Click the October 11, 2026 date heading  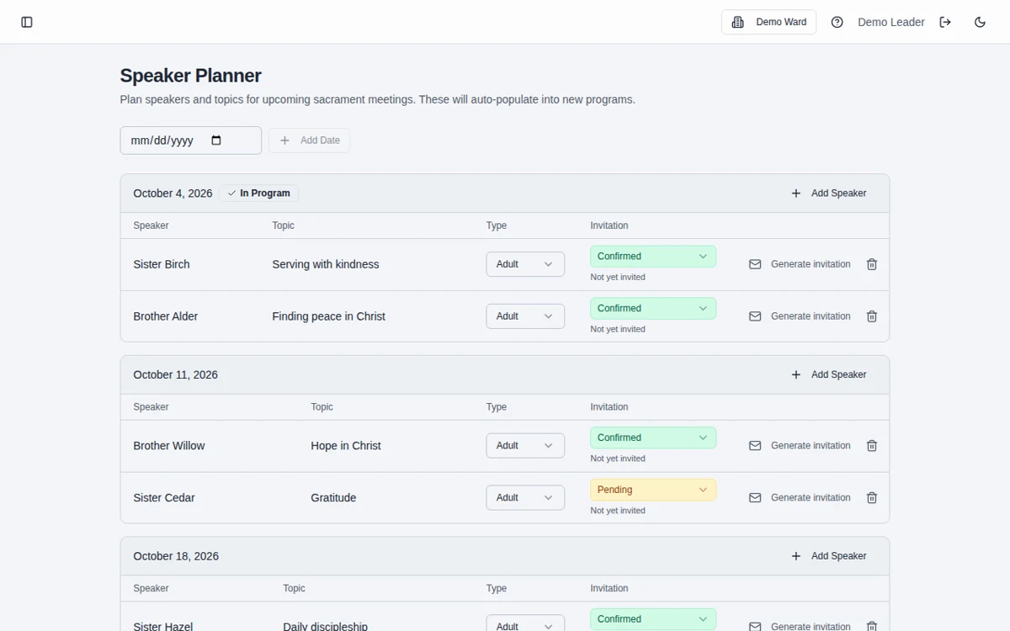175,374
